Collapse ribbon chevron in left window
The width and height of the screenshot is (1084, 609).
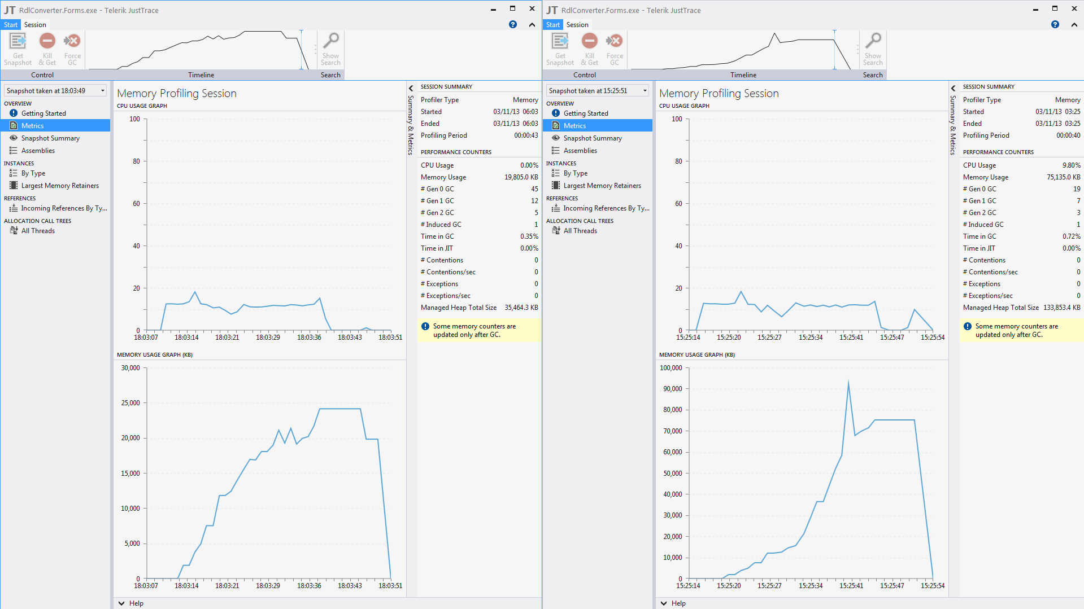[x=532, y=25]
